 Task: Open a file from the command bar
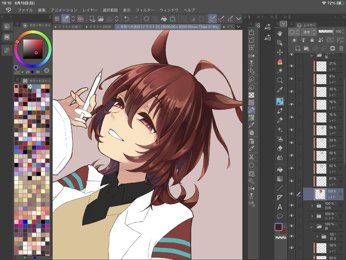(101, 19)
